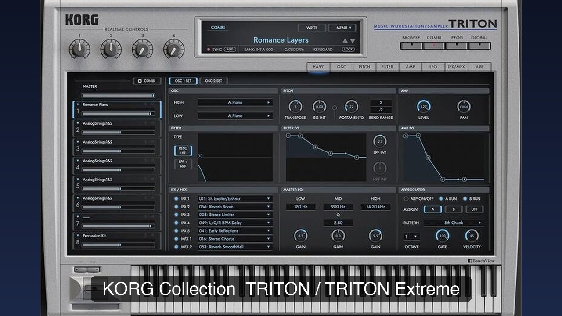Image resolution: width=562 pixels, height=316 pixels.
Task: Switch to the IFX/MFX tab
Action: [x=456, y=67]
